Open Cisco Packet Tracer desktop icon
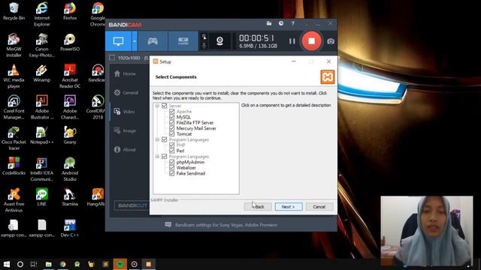The width and height of the screenshot is (481, 270). [x=14, y=138]
